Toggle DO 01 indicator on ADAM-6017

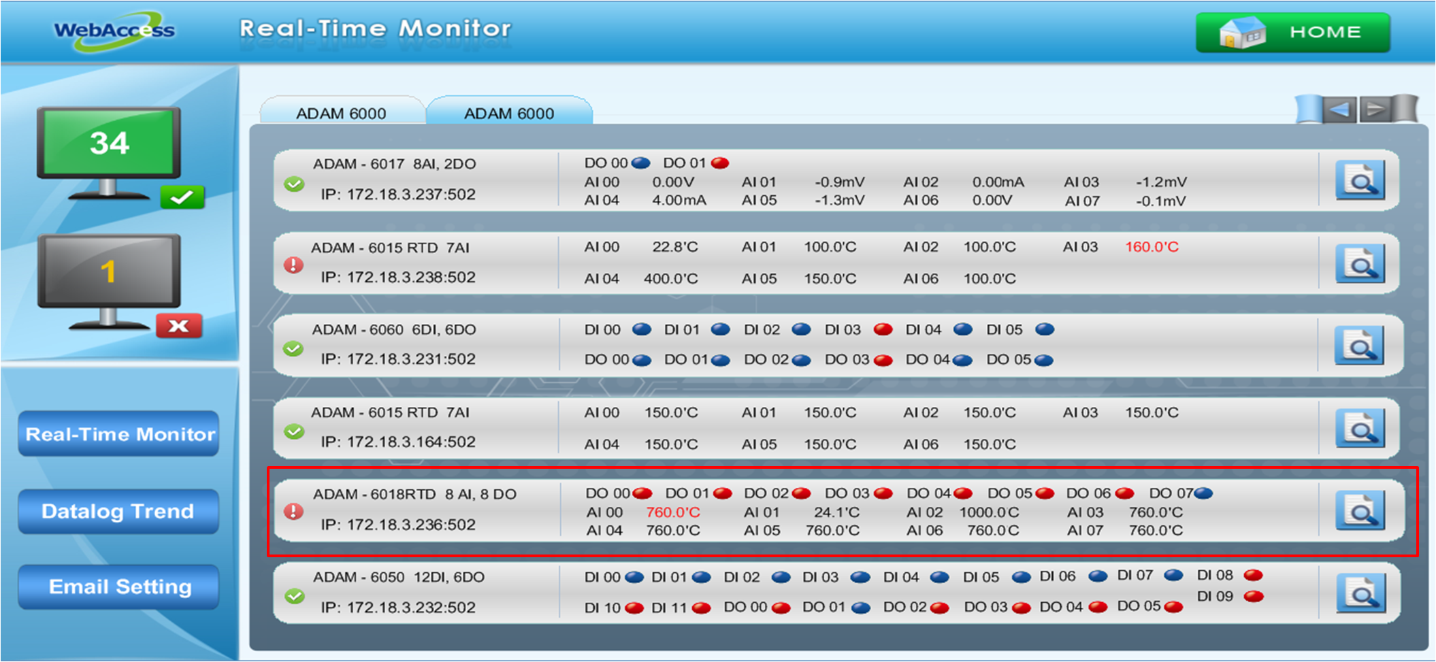click(x=720, y=163)
